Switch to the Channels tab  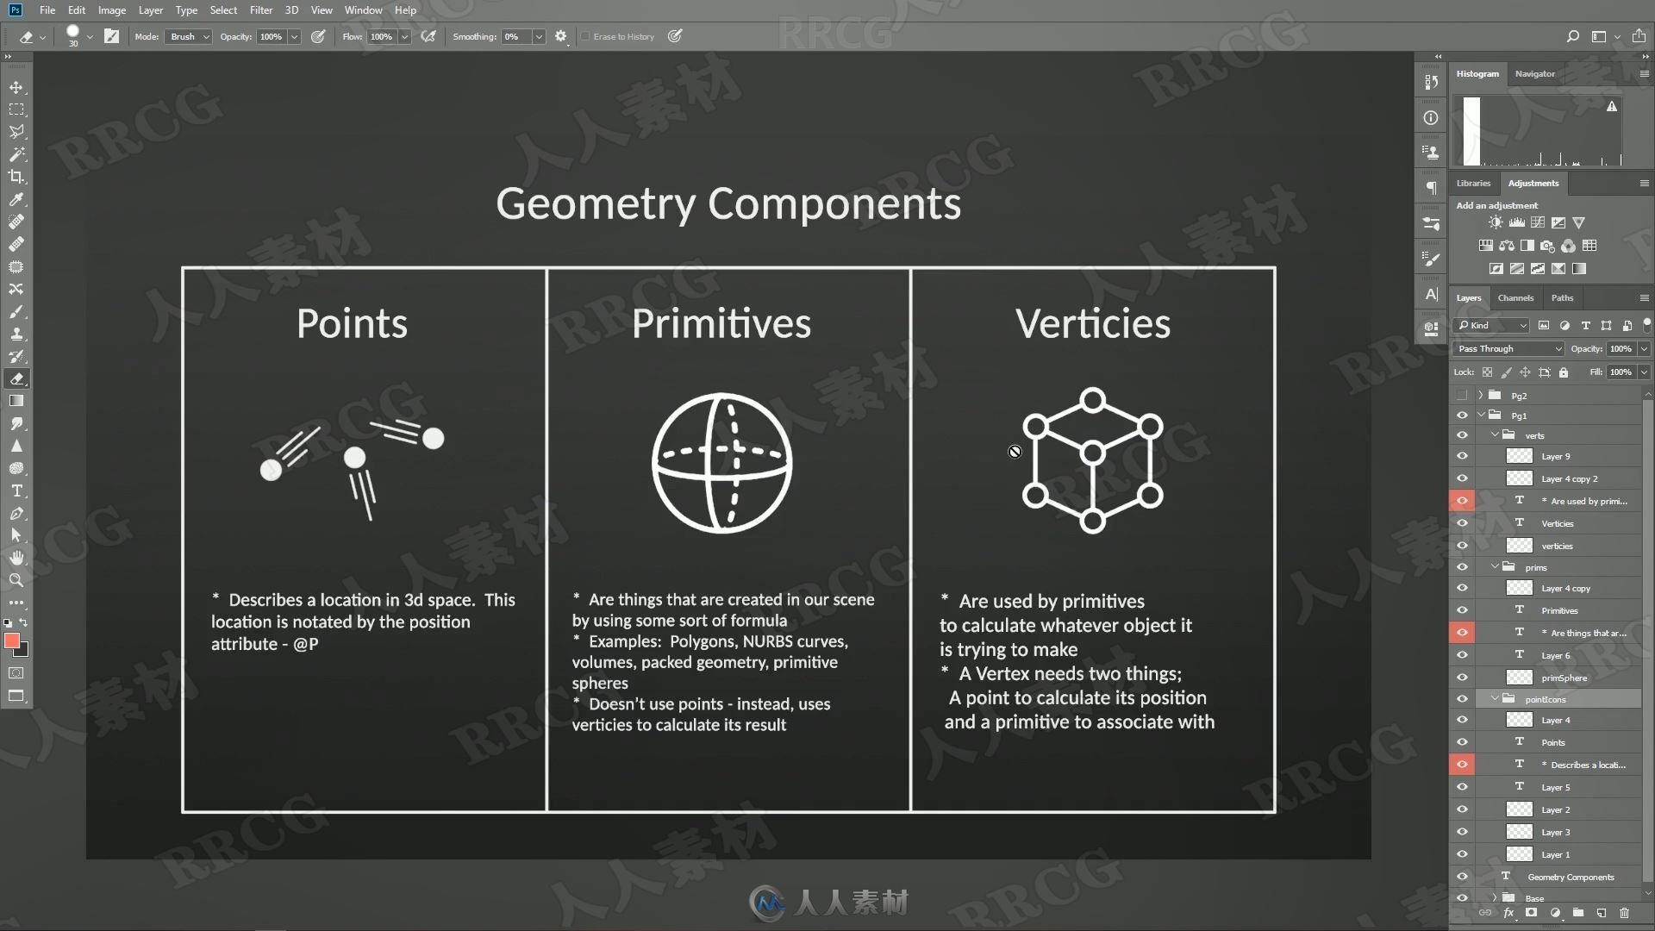[x=1515, y=297]
